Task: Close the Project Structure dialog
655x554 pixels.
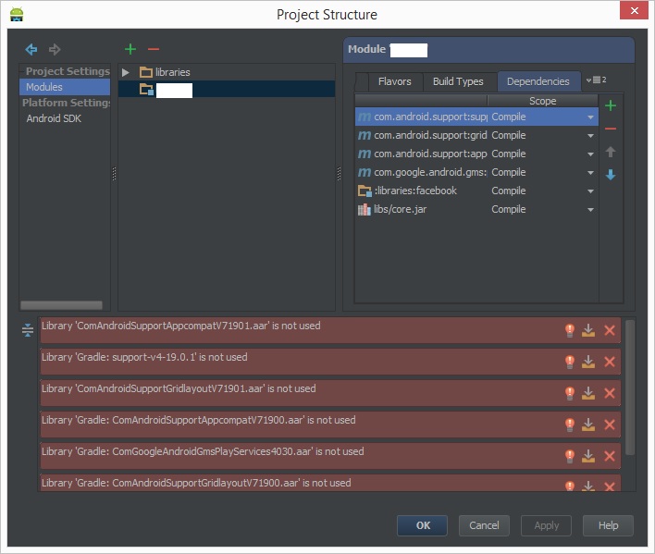Action: [634, 10]
